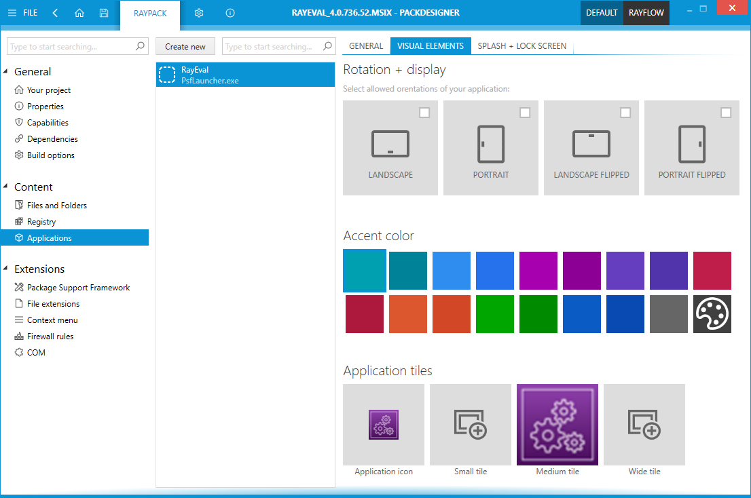Add a Wide tile image
Viewport: 751px width, 498px height.
point(644,425)
